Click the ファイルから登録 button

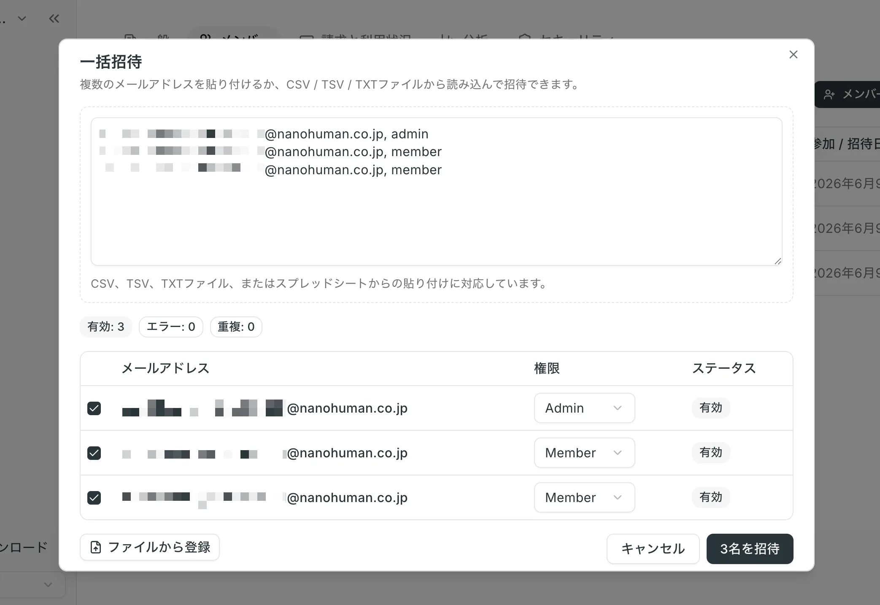tap(150, 547)
